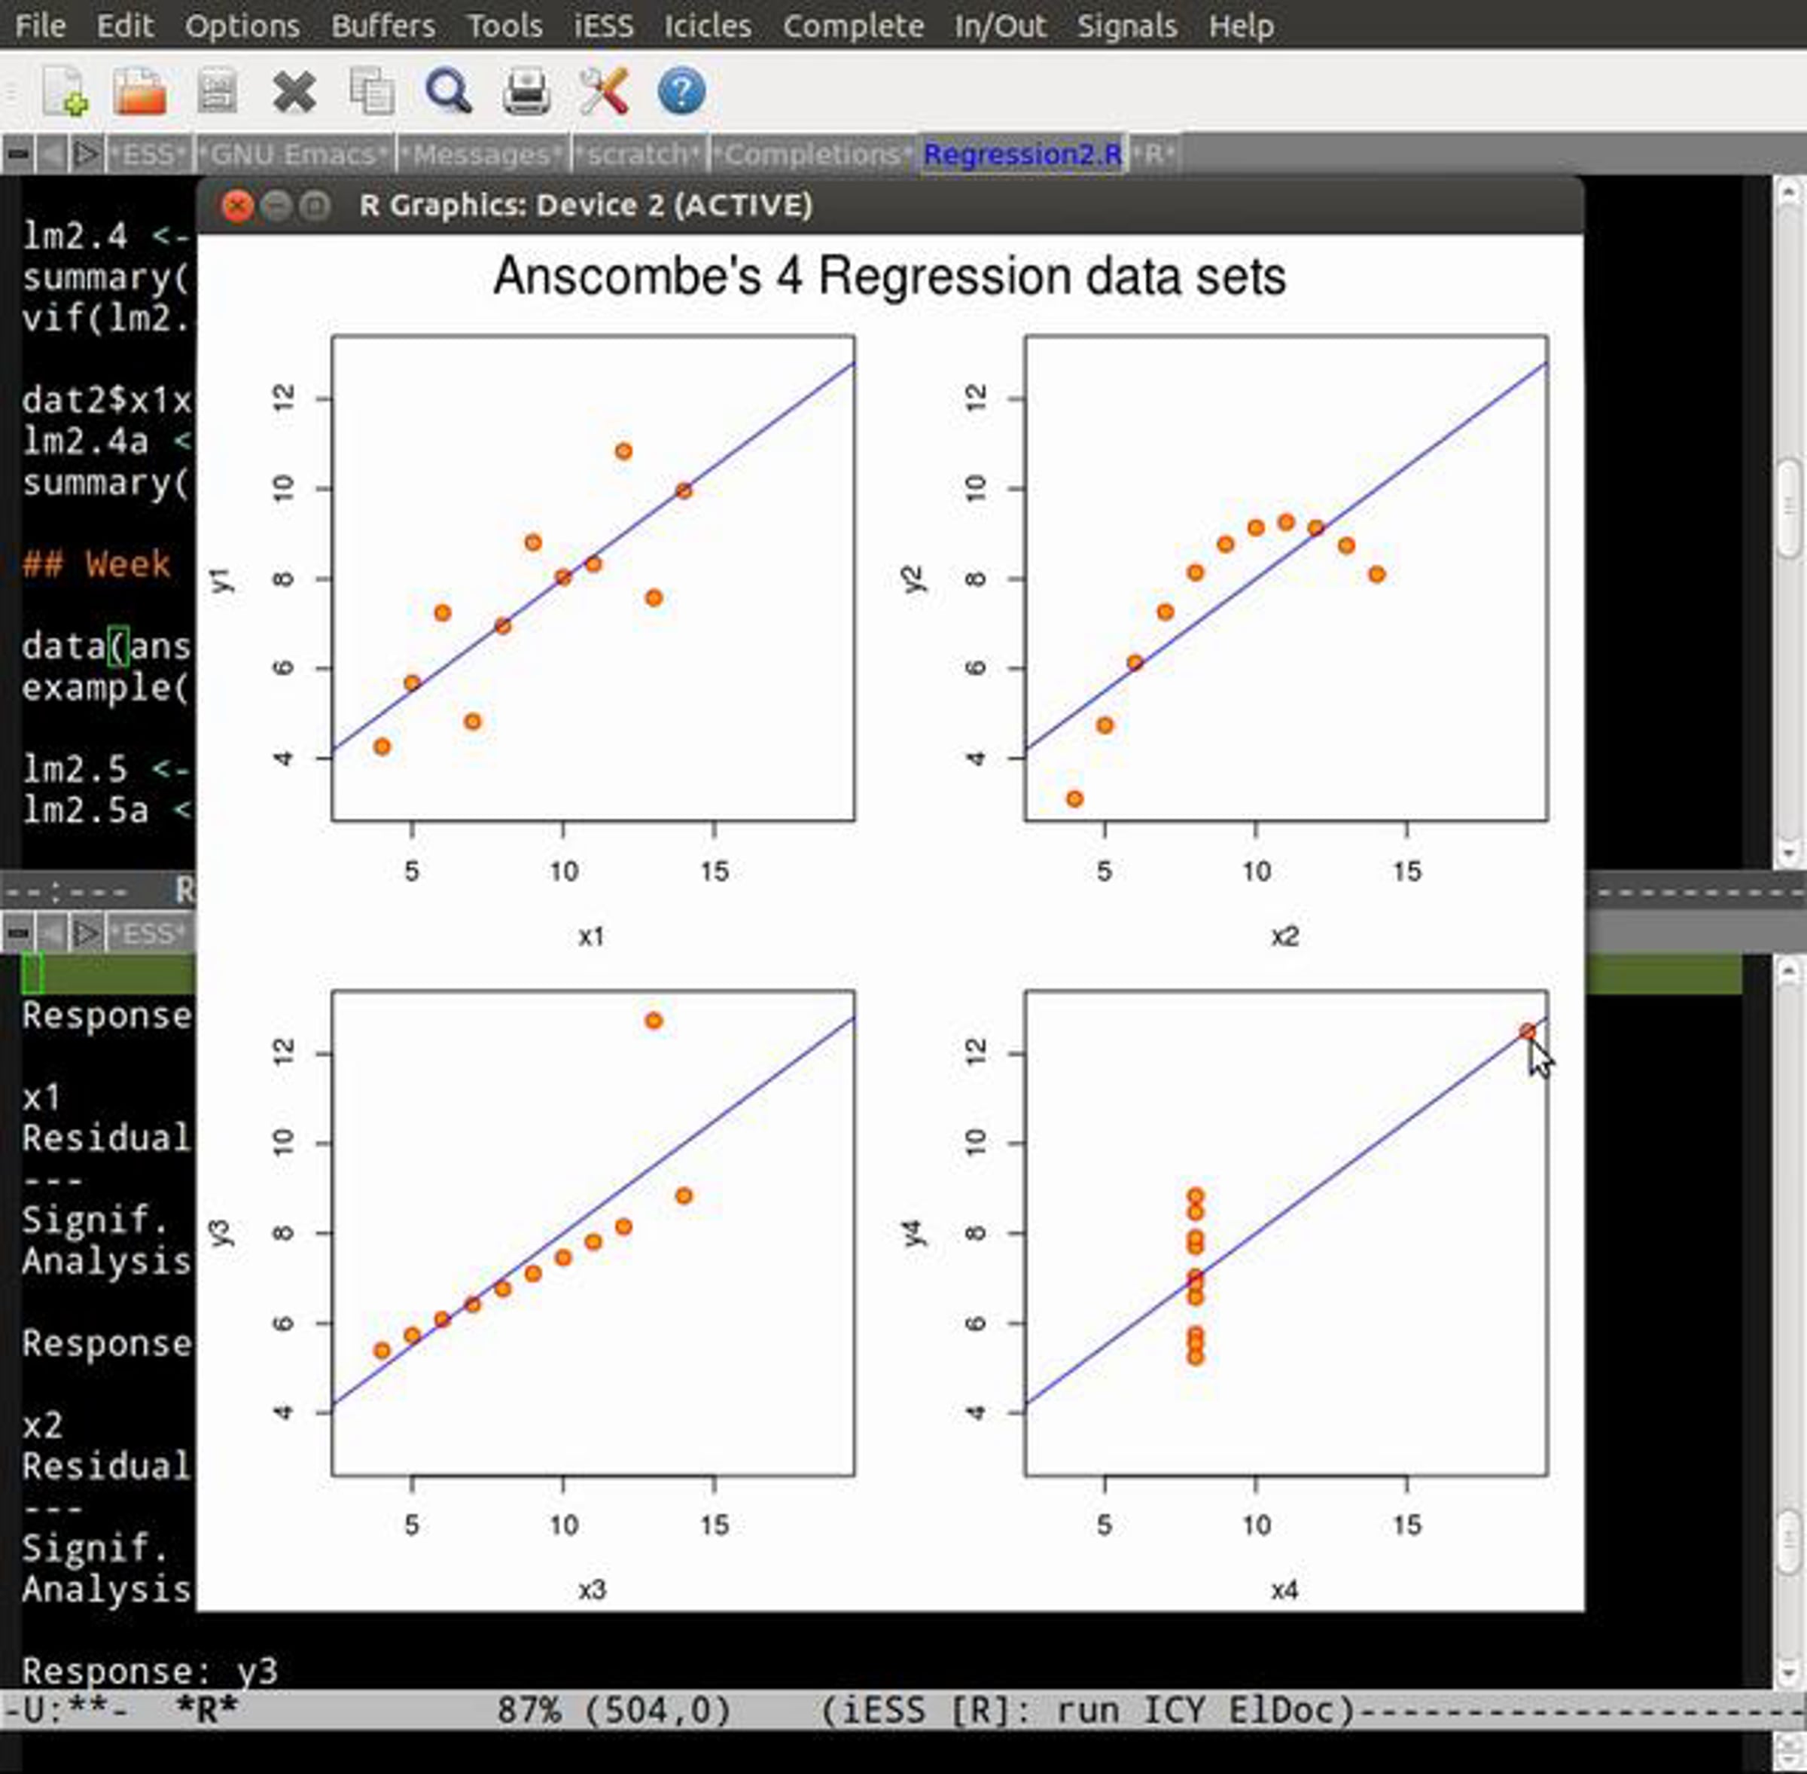Viewport: 1807px width, 1774px height.
Task: Click the Save buffer toolbar icon
Action: tap(217, 92)
